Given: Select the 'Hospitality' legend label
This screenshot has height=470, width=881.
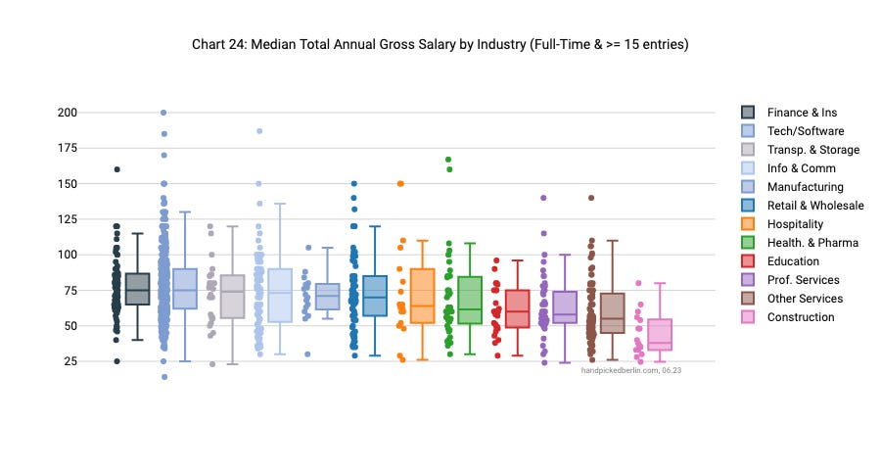Looking at the screenshot, I should 795,224.
